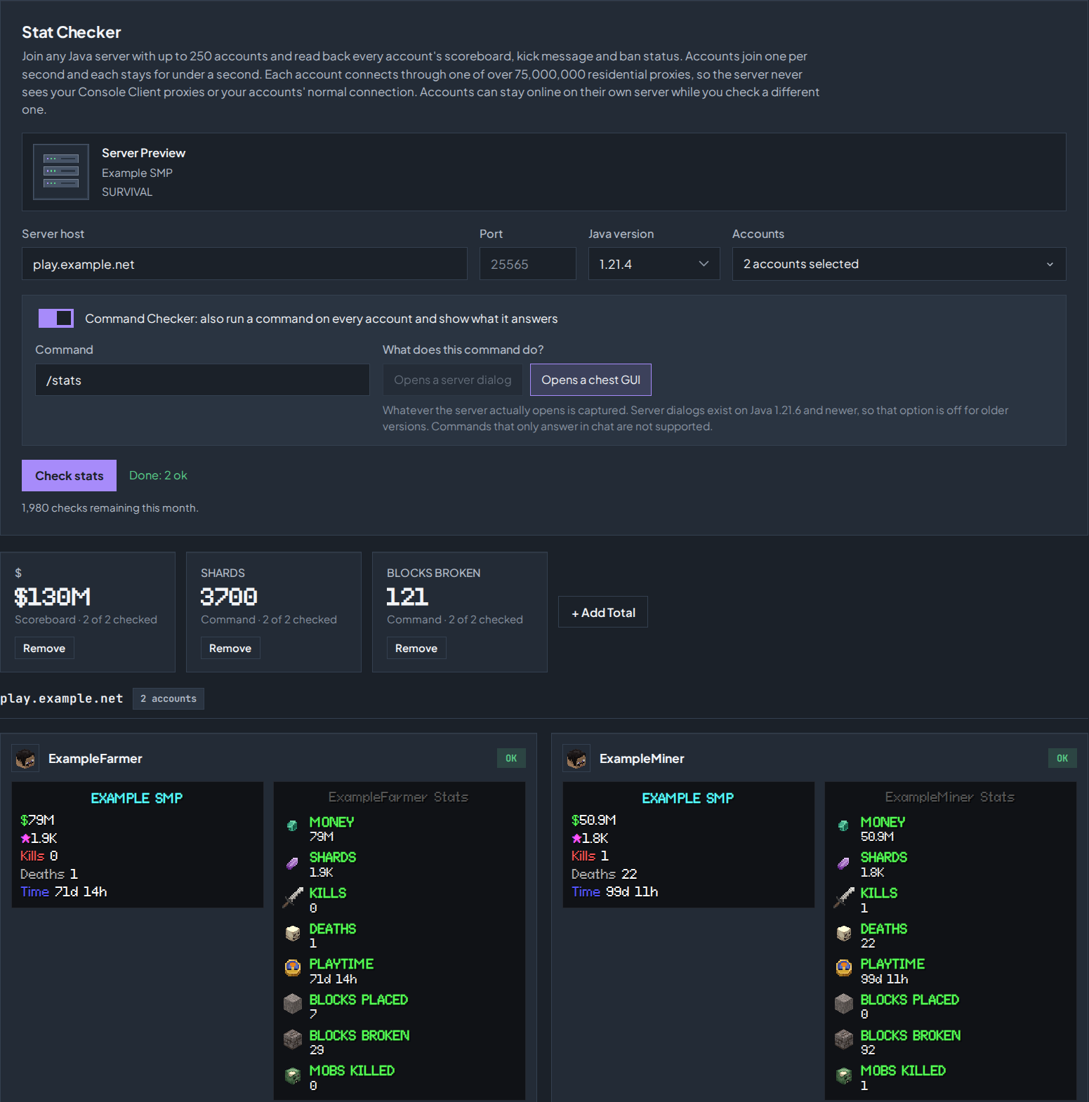Click the Port 25565 input field
The width and height of the screenshot is (1089, 1102).
click(528, 264)
